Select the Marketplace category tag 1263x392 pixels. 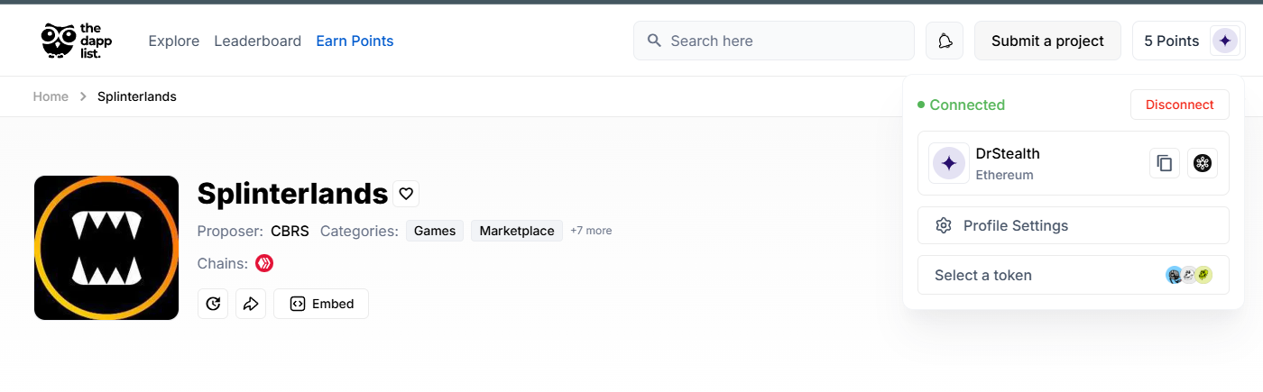tap(517, 231)
